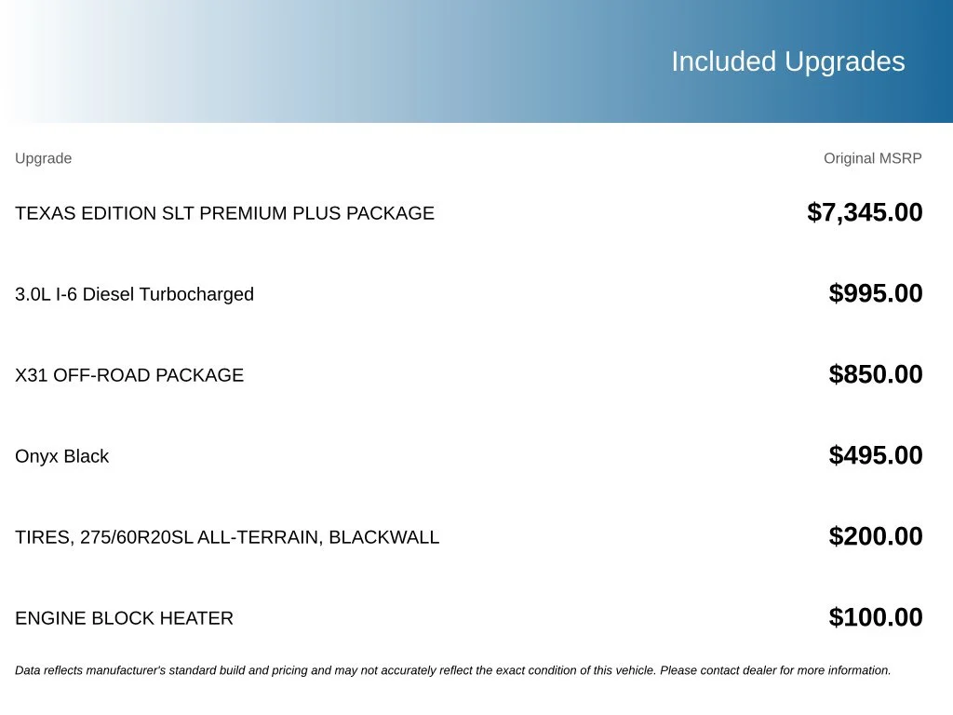Click the $850.00 price amount
953x715 pixels.
(x=875, y=374)
